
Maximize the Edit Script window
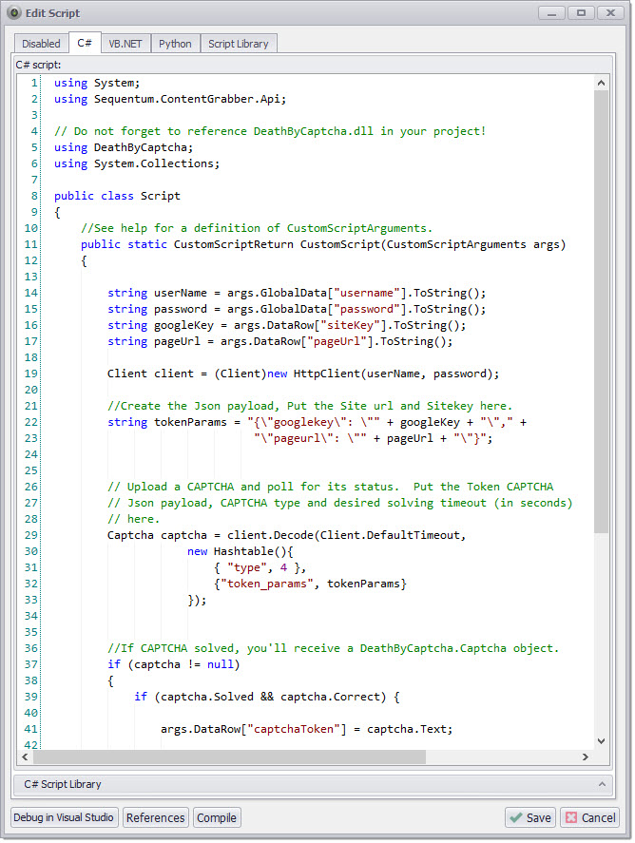point(582,12)
